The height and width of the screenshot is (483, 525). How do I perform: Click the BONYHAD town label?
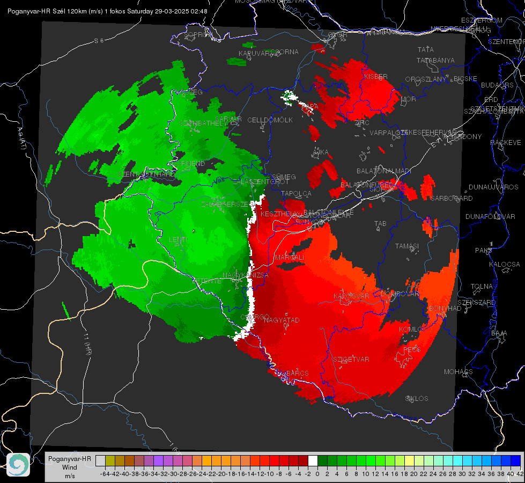[x=445, y=308]
